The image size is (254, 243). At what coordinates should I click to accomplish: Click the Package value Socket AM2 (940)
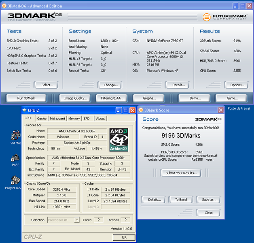coord(77,143)
